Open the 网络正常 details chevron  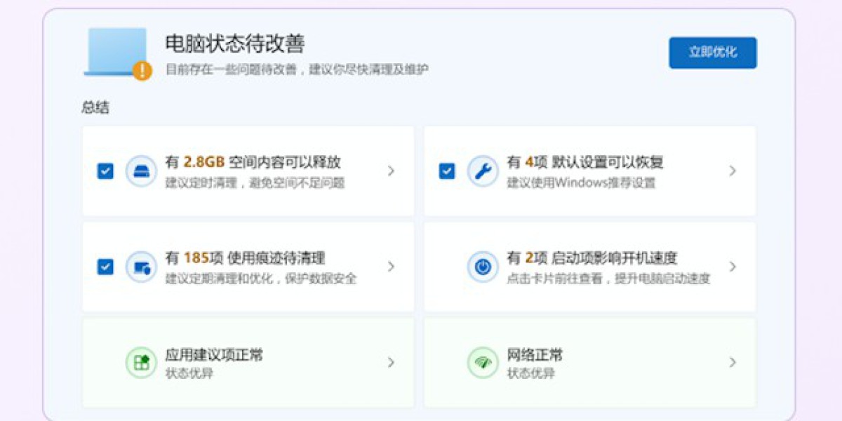pyautogui.click(x=733, y=362)
